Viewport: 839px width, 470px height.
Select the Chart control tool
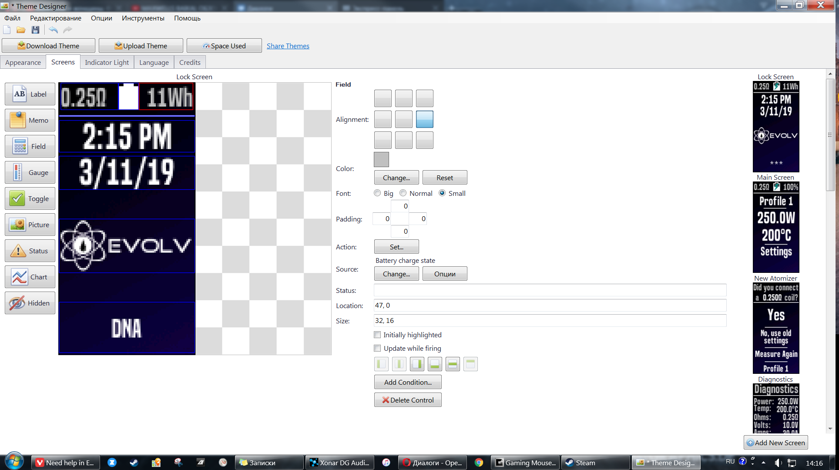click(30, 277)
